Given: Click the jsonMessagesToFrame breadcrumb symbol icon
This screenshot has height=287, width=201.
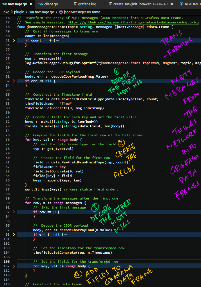Looking at the screenshot, I should pyautogui.click(x=61, y=12).
